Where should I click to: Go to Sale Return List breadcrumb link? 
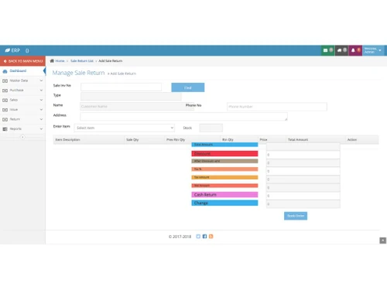pyautogui.click(x=82, y=61)
